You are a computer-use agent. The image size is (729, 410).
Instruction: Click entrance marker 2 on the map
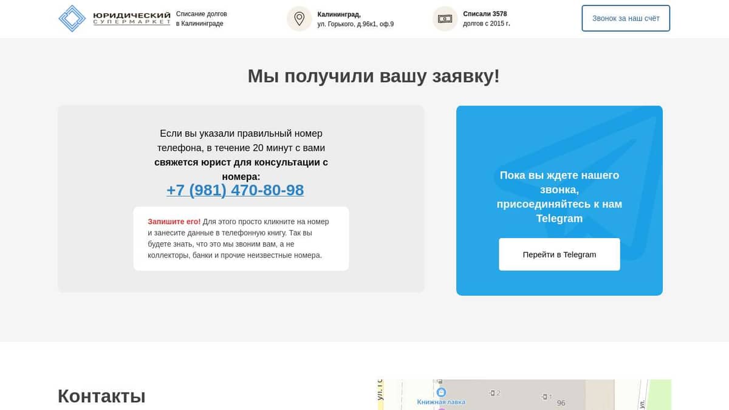coord(495,393)
